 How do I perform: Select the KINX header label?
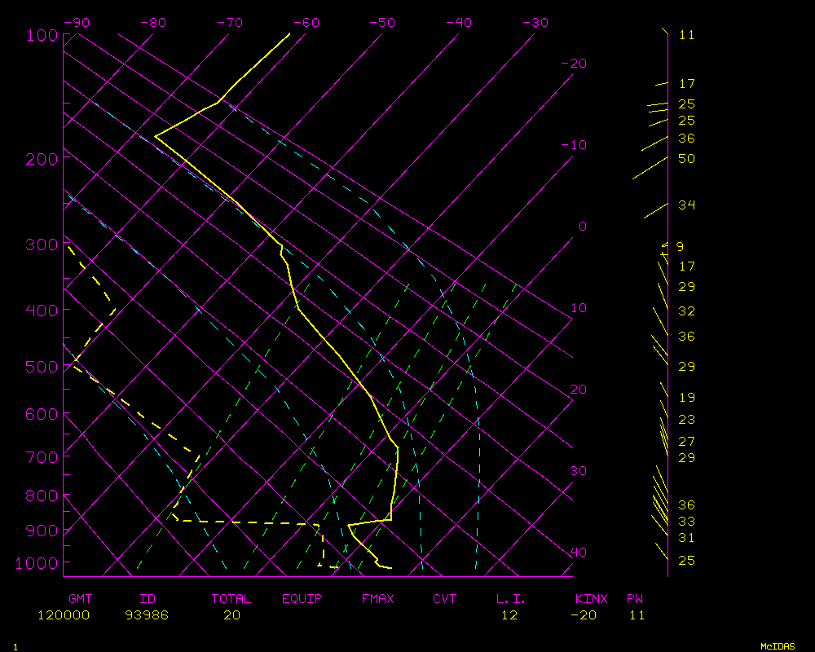pyautogui.click(x=592, y=599)
